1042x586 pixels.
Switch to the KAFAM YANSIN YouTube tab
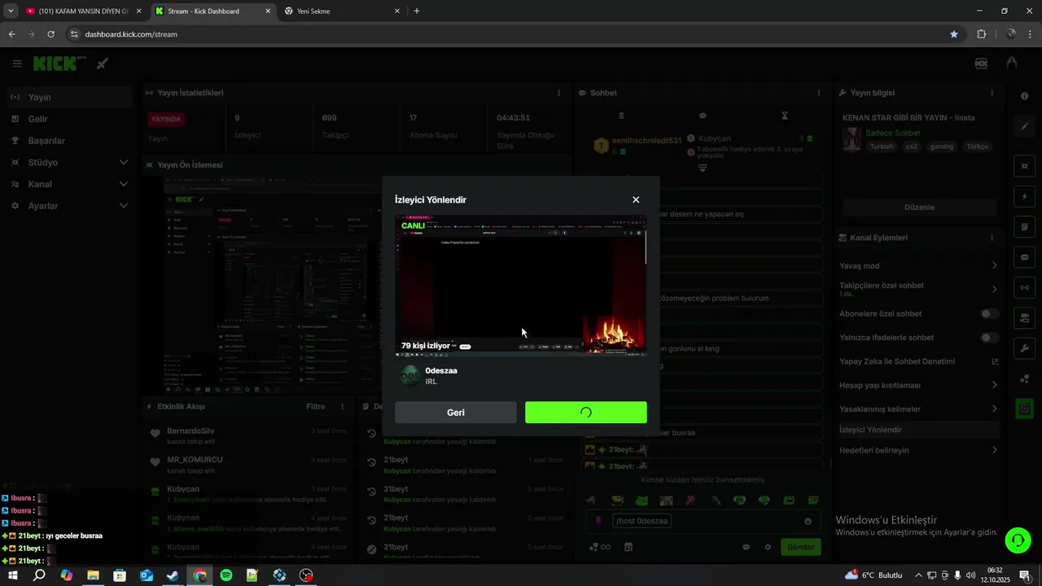pos(83,11)
